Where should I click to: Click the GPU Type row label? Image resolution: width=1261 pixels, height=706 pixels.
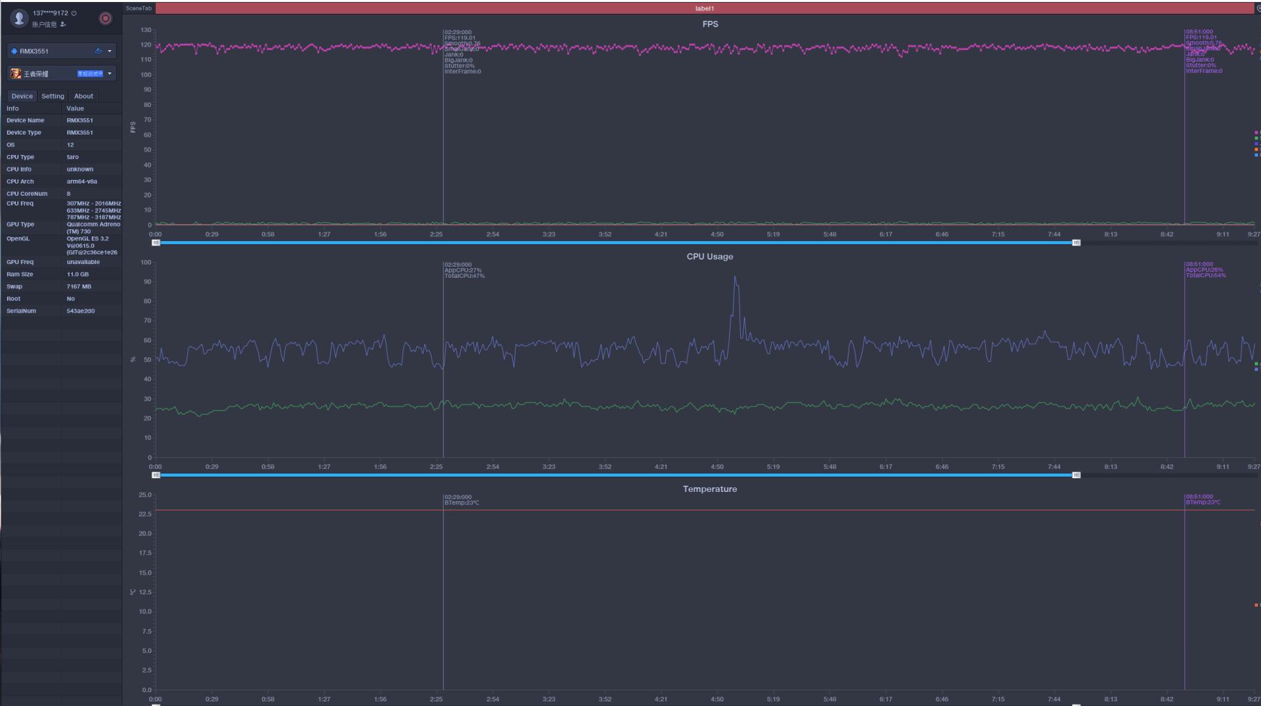click(x=20, y=225)
